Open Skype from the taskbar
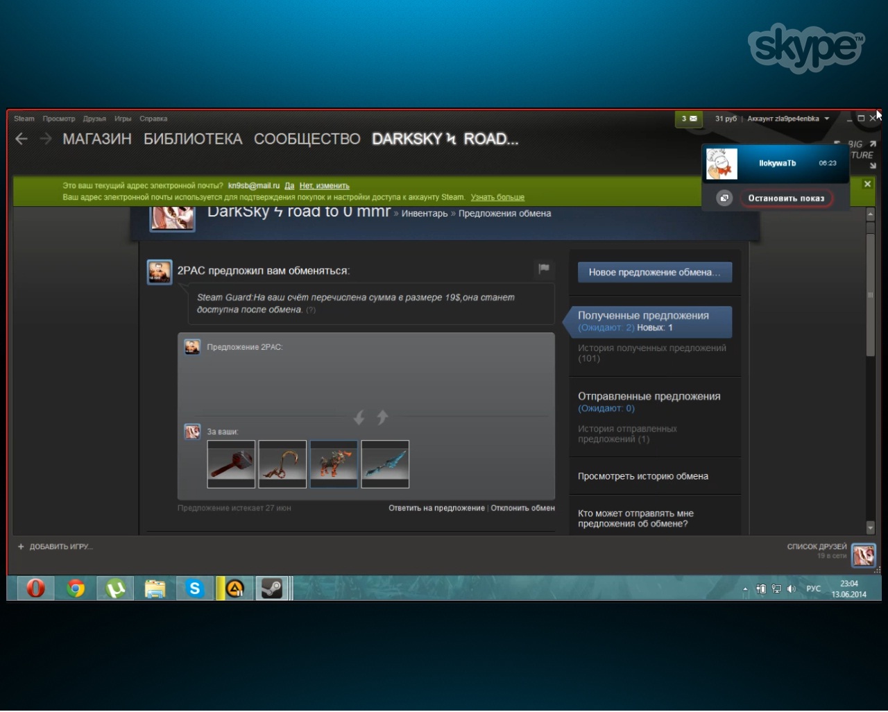 click(x=195, y=588)
